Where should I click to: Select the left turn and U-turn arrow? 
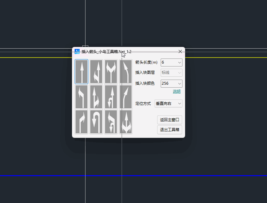pyautogui.click(x=111, y=122)
